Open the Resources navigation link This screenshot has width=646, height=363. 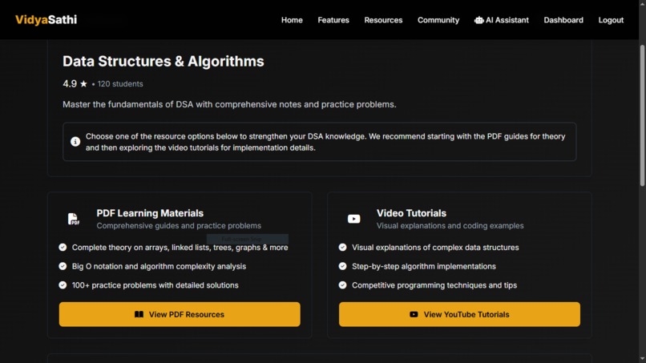pyautogui.click(x=383, y=20)
